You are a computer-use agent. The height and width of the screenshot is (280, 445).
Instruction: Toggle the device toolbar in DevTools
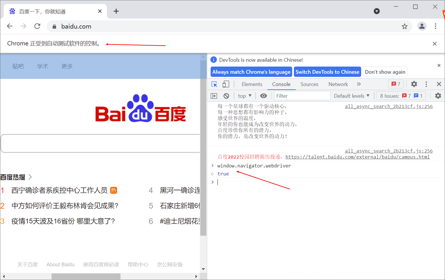point(226,84)
